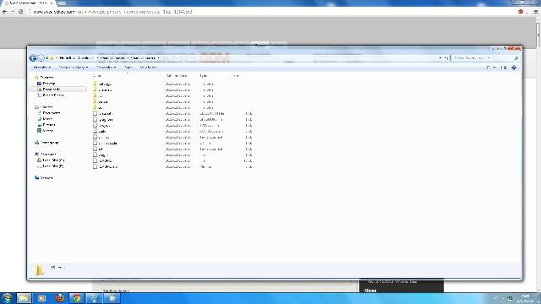The height and width of the screenshot is (304, 541).
Task: Click the browser address bar URL
Action: coord(112,12)
